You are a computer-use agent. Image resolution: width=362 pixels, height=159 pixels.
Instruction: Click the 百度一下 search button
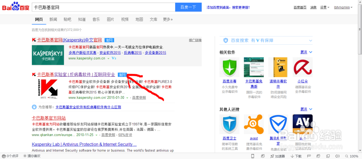point(188,7)
